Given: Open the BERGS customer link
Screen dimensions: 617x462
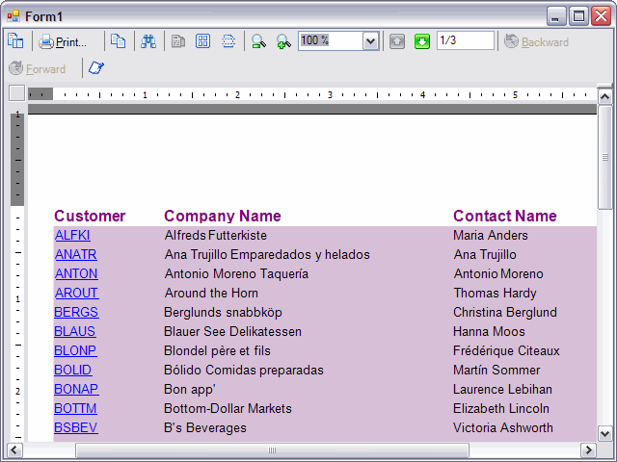Looking at the screenshot, I should [76, 312].
